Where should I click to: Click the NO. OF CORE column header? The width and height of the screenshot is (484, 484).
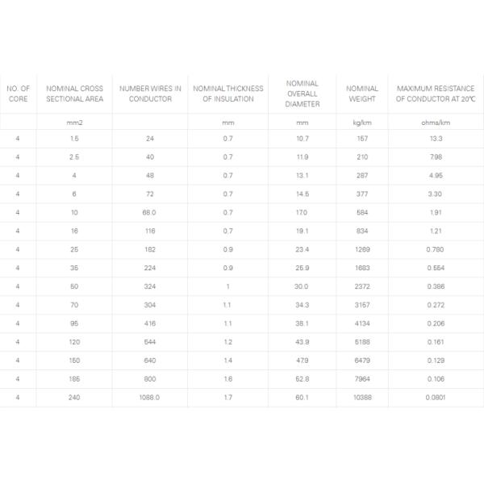[18, 94]
